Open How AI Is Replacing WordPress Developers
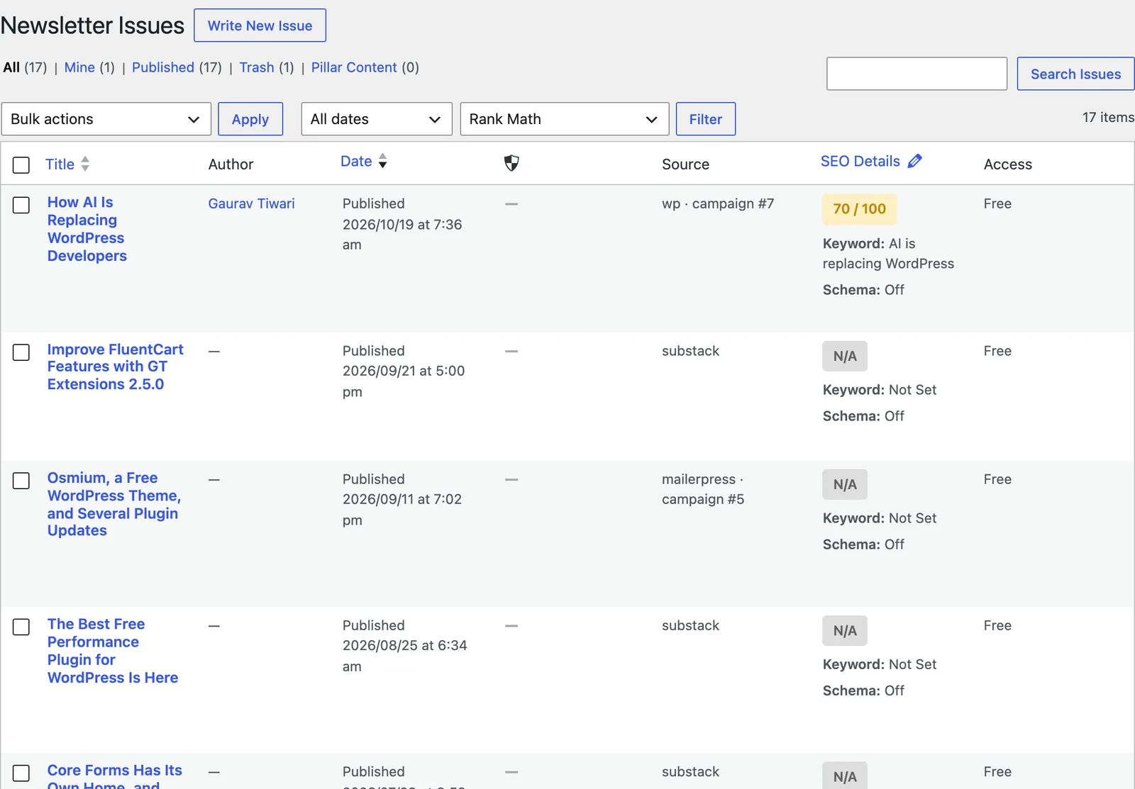 tap(87, 229)
